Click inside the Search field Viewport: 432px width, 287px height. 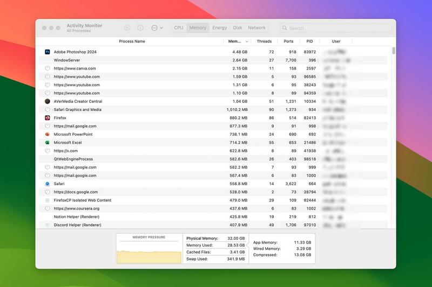pos(336,28)
